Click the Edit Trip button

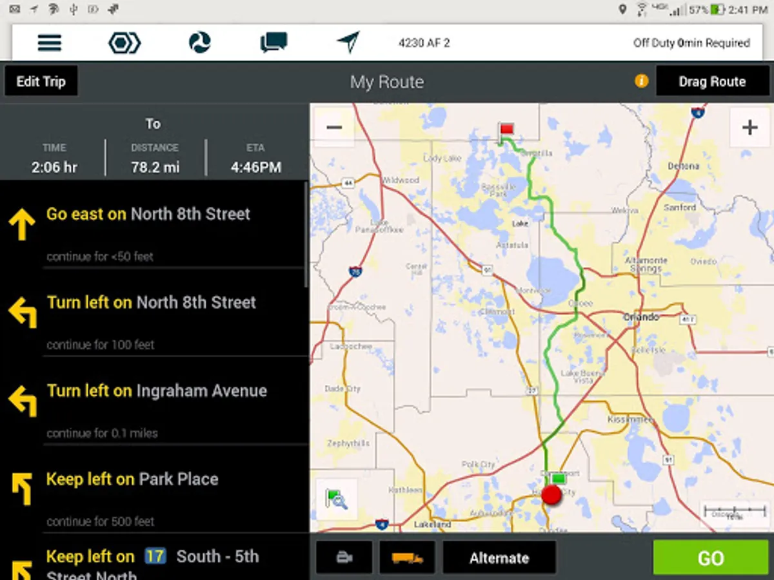tap(41, 81)
